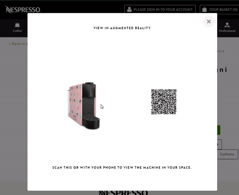Click the green add to basket button

coord(218,130)
